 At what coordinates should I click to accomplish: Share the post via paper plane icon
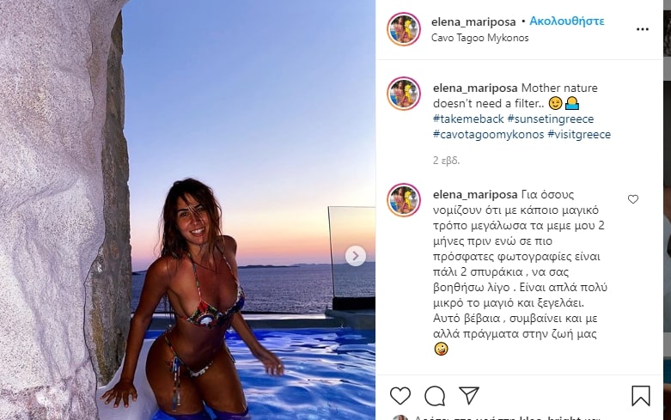pos(469,396)
